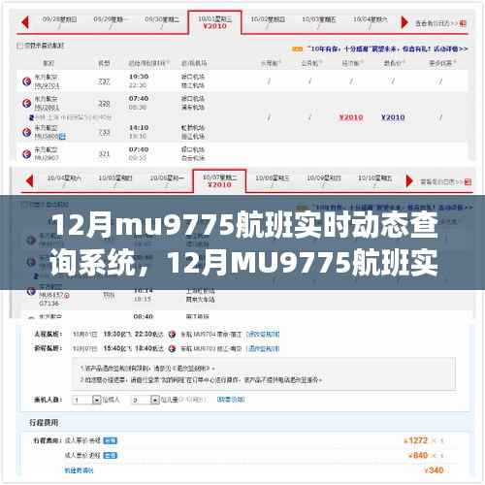The height and width of the screenshot is (485, 485).
Task: Click the 14:10 departure time in the flight list
Action: 139,128
